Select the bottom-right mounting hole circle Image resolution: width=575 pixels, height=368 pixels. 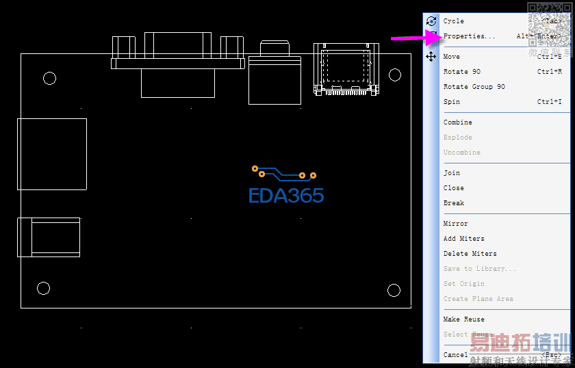point(394,290)
